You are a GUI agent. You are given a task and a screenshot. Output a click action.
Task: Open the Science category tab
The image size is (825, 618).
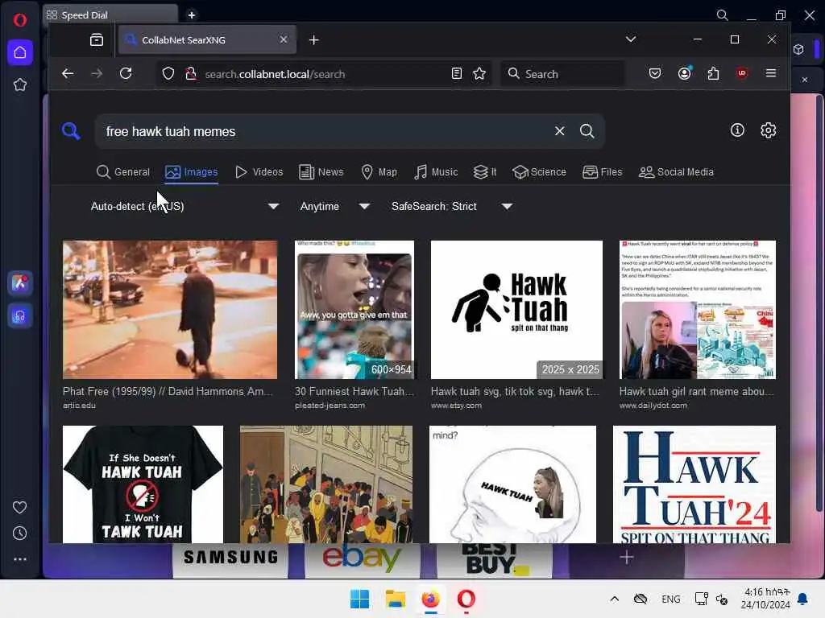pos(539,172)
